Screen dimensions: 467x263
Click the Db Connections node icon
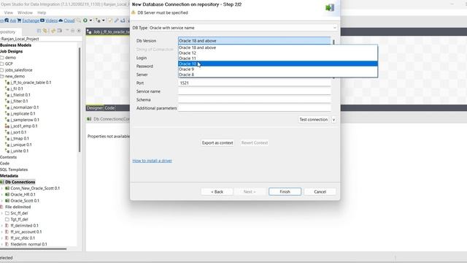point(2,182)
